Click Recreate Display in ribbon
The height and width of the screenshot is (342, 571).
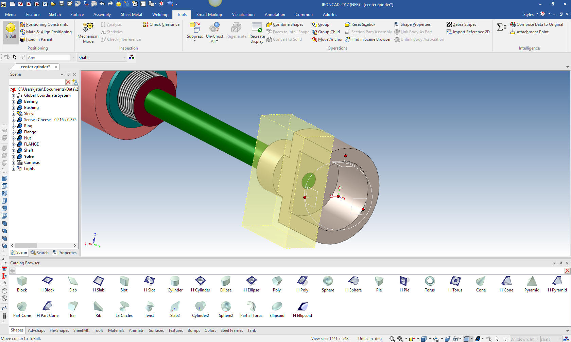[257, 33]
